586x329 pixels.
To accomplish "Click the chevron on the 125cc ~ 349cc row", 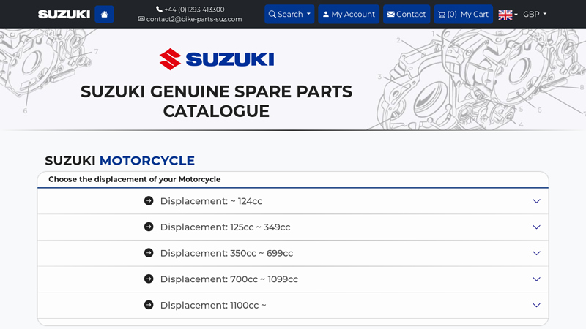I will pyautogui.click(x=536, y=227).
